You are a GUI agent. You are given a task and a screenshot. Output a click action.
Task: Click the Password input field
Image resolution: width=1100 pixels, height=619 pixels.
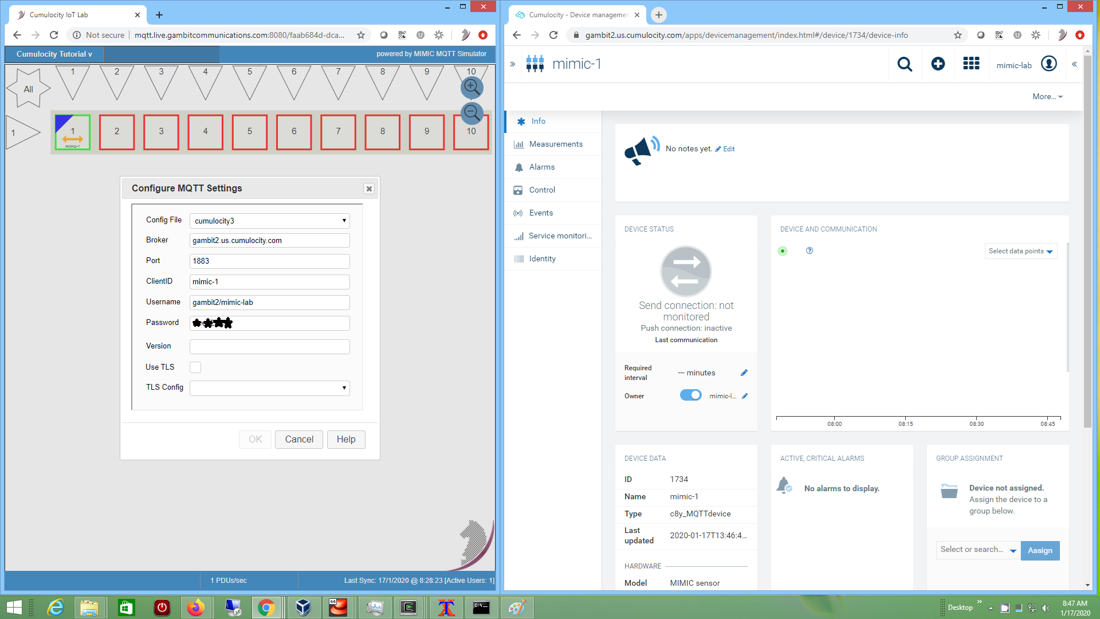coord(270,323)
